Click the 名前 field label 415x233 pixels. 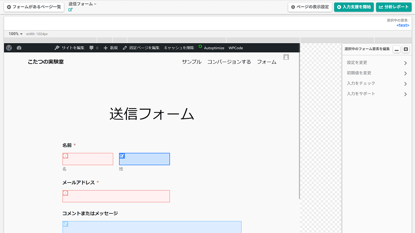[67, 145]
